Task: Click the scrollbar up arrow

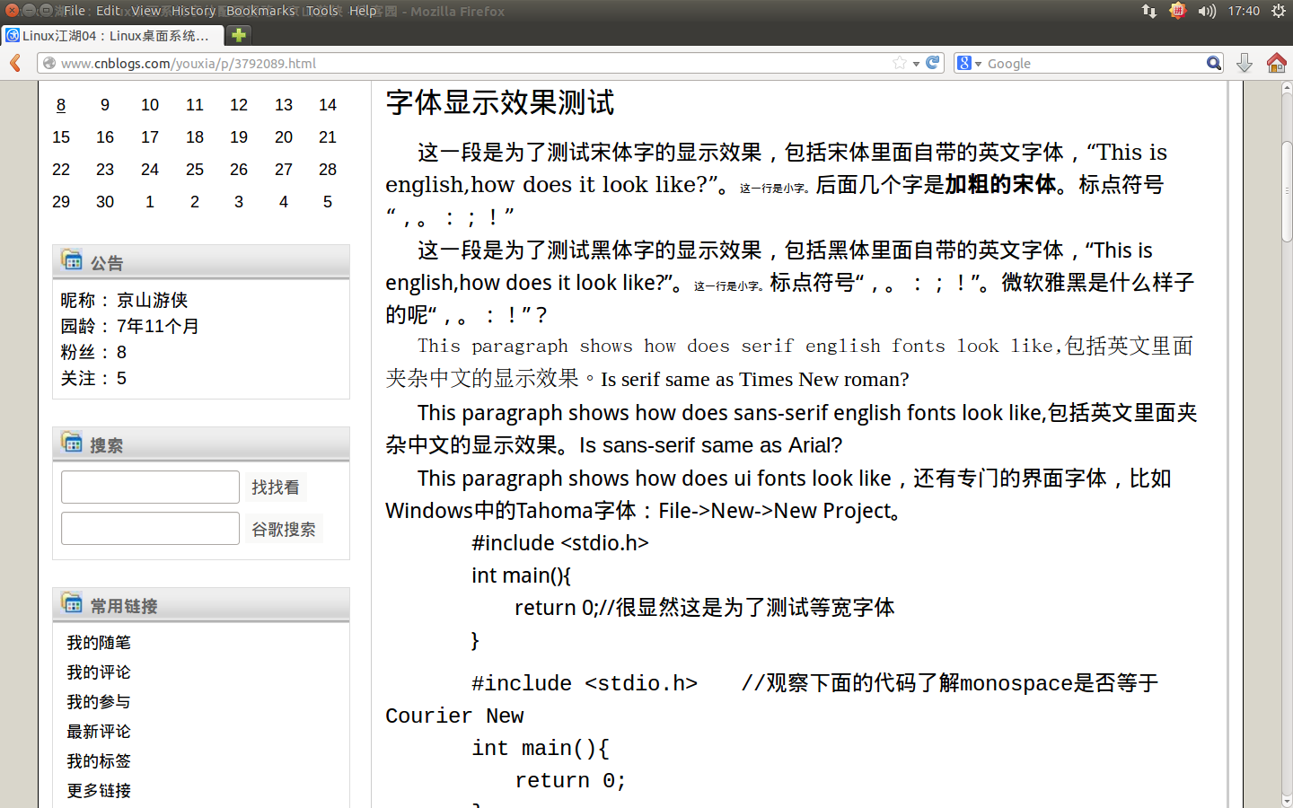Action: pos(1287,88)
